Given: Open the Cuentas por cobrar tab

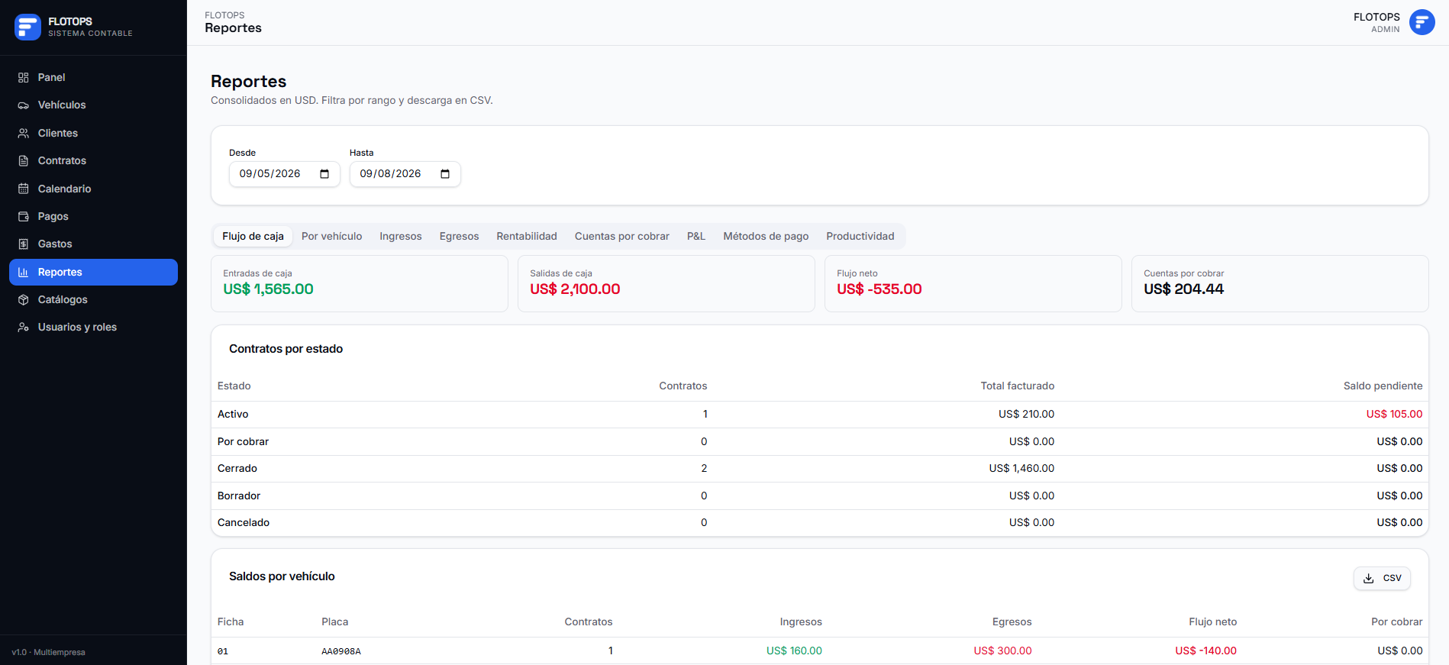Looking at the screenshot, I should pos(622,237).
